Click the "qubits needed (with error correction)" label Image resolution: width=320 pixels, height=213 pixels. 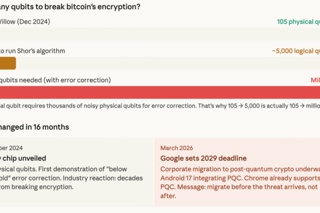(x=55, y=80)
